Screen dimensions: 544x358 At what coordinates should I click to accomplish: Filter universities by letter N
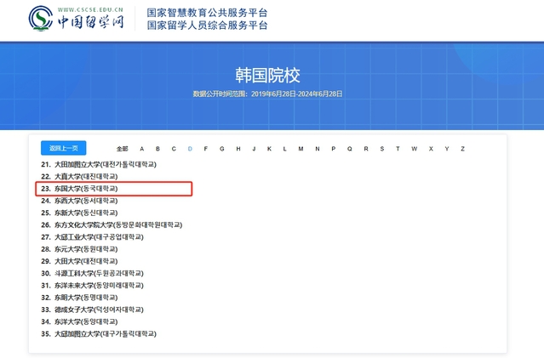317,149
